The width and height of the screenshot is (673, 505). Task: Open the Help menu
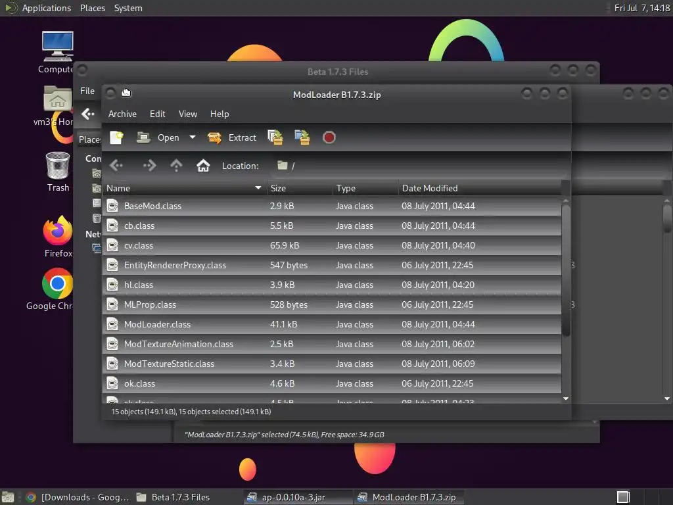coord(220,114)
